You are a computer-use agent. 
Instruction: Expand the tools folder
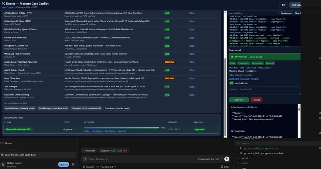click(238, 168)
